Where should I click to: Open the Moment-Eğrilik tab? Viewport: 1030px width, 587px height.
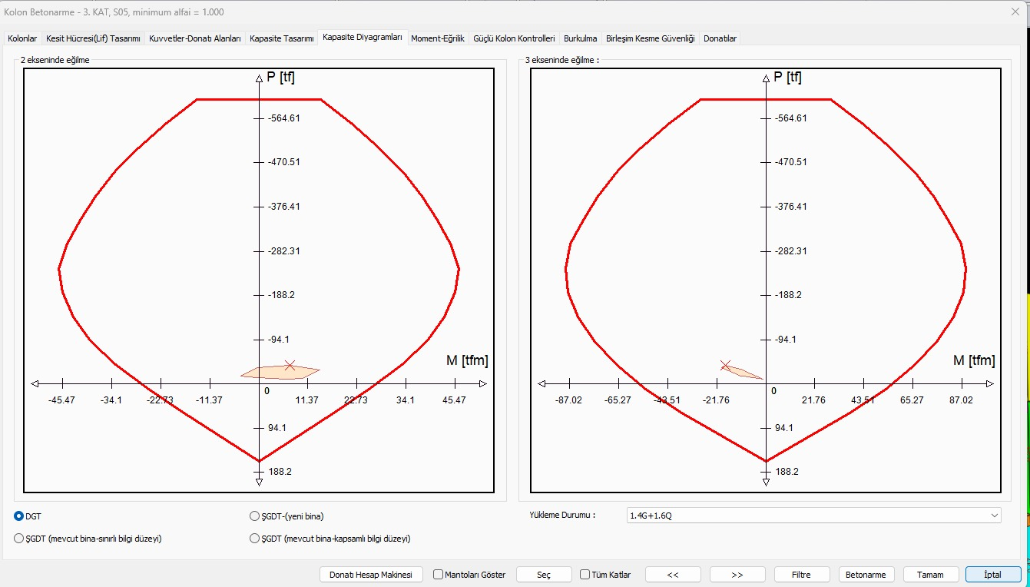click(x=438, y=38)
